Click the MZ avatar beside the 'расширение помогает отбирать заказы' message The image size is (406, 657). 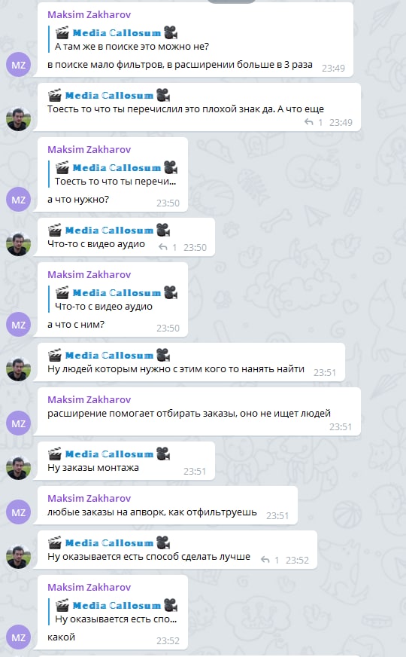click(x=18, y=423)
